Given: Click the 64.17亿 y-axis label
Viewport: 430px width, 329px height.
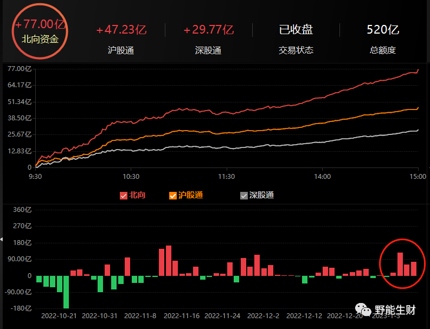Looking at the screenshot, I should [20, 85].
